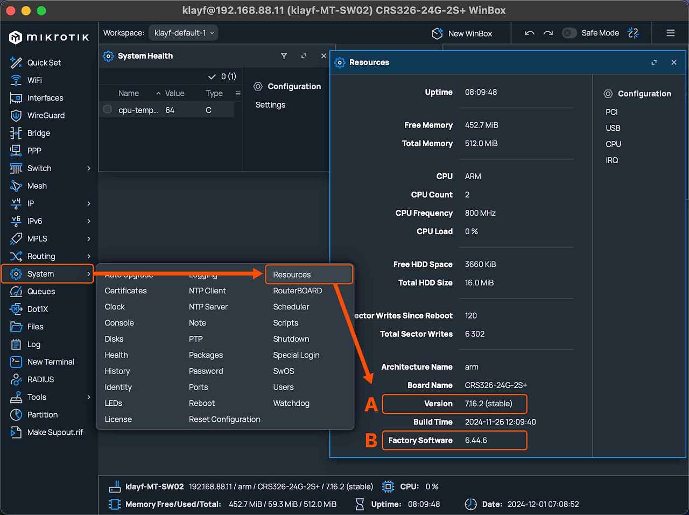Open USB in Resources configuration
The width and height of the screenshot is (689, 515).
coord(613,128)
